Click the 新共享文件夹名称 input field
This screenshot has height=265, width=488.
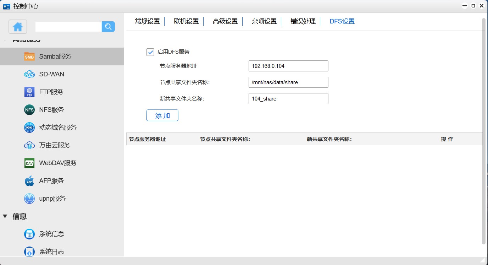(x=288, y=99)
